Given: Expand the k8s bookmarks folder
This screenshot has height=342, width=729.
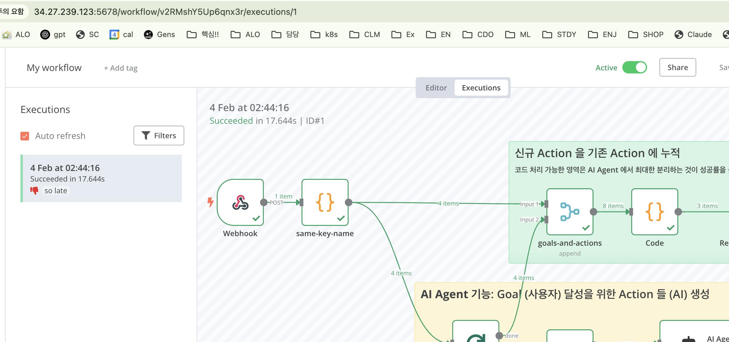Looking at the screenshot, I should pyautogui.click(x=324, y=35).
